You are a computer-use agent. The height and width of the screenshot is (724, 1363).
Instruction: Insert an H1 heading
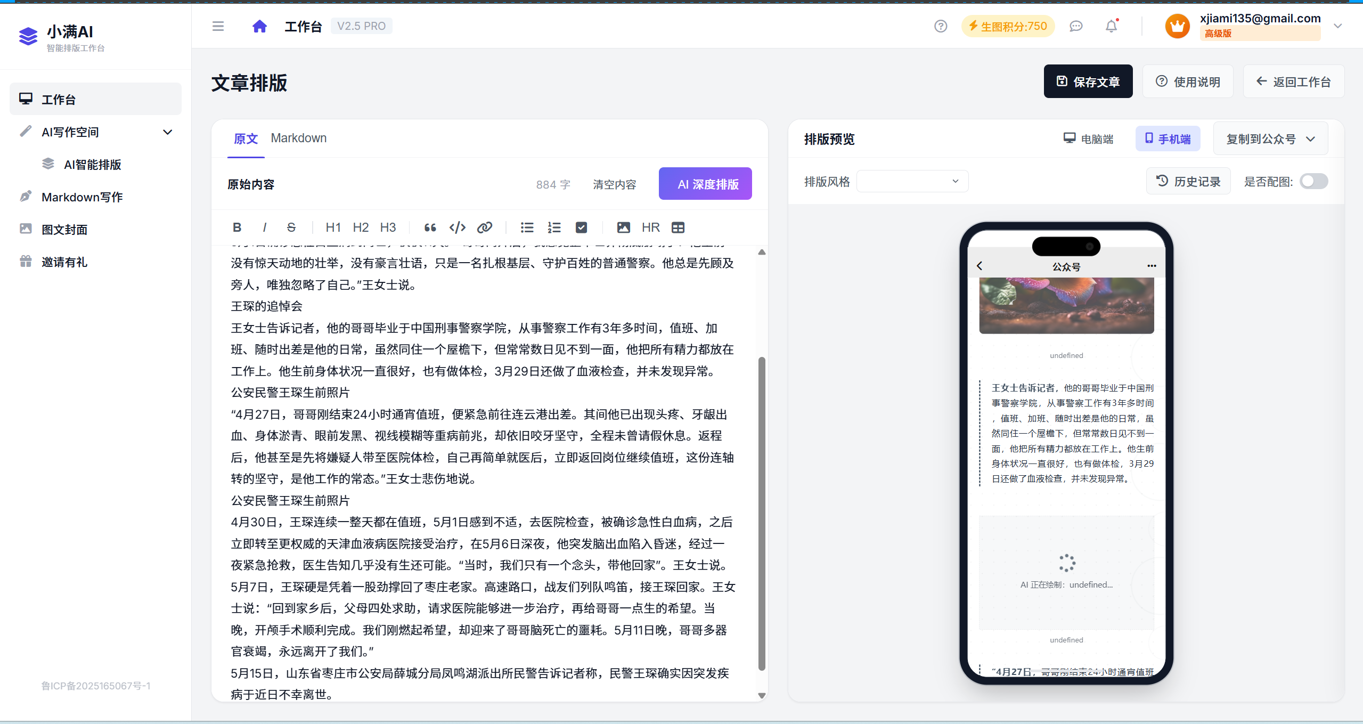pos(333,227)
